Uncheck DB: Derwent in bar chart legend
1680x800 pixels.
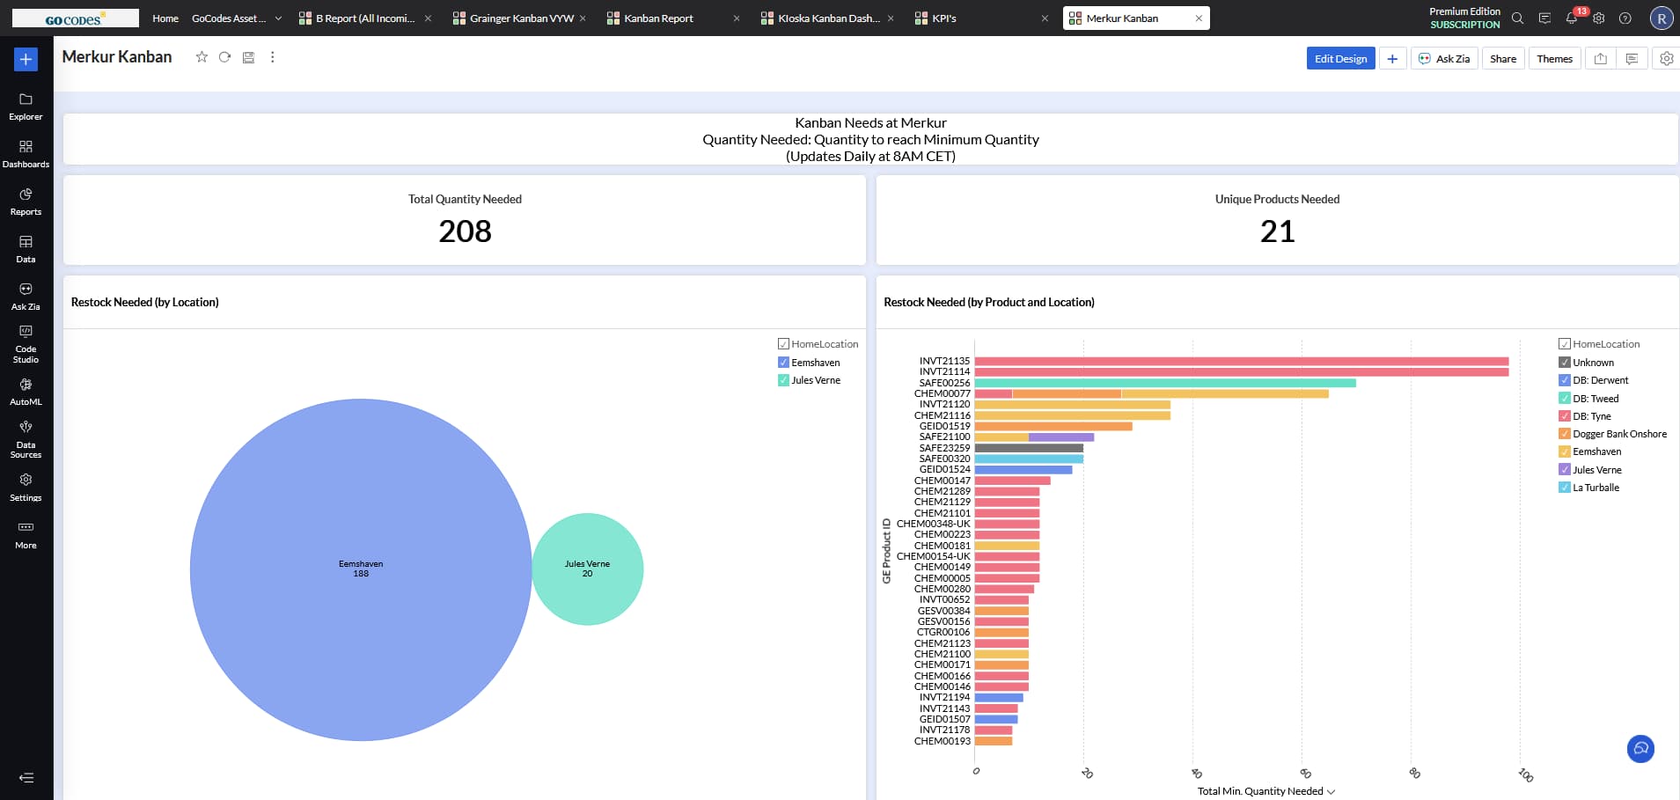point(1565,380)
